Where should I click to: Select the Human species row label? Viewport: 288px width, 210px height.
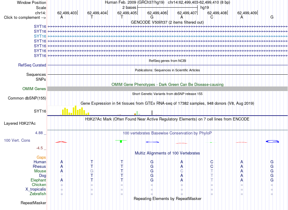(40, 162)
